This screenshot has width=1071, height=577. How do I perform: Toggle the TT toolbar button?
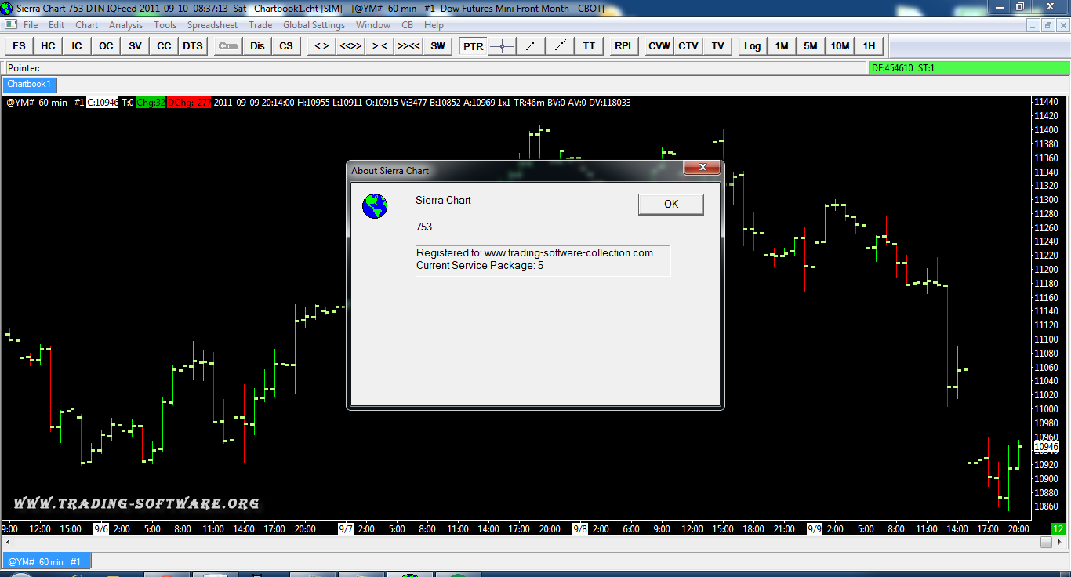pyautogui.click(x=589, y=46)
